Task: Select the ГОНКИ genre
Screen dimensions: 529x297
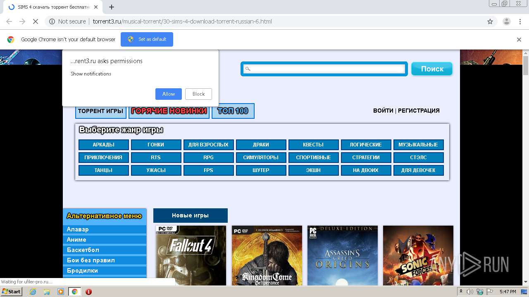Action: tap(156, 145)
